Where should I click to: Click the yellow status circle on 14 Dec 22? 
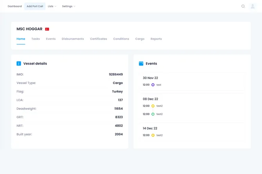click(153, 135)
